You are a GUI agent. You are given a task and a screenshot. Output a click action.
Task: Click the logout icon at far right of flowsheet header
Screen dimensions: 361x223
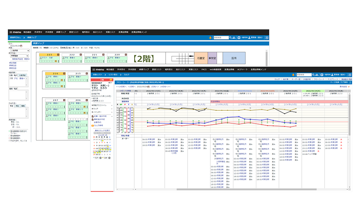tap(349, 74)
